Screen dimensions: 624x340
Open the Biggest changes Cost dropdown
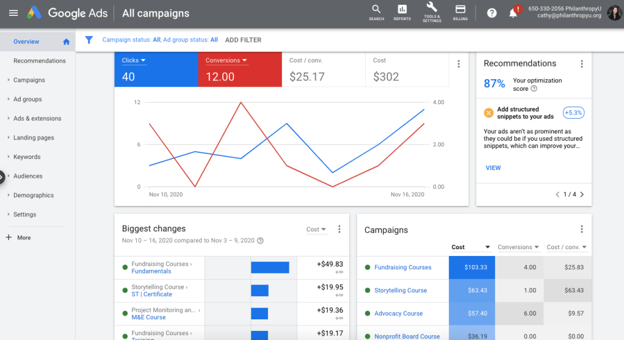click(316, 230)
